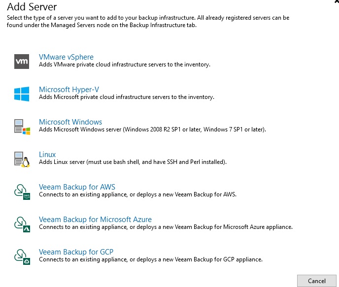339x287 pixels.
Task: Click the GCP appliance description text
Action: point(151,259)
